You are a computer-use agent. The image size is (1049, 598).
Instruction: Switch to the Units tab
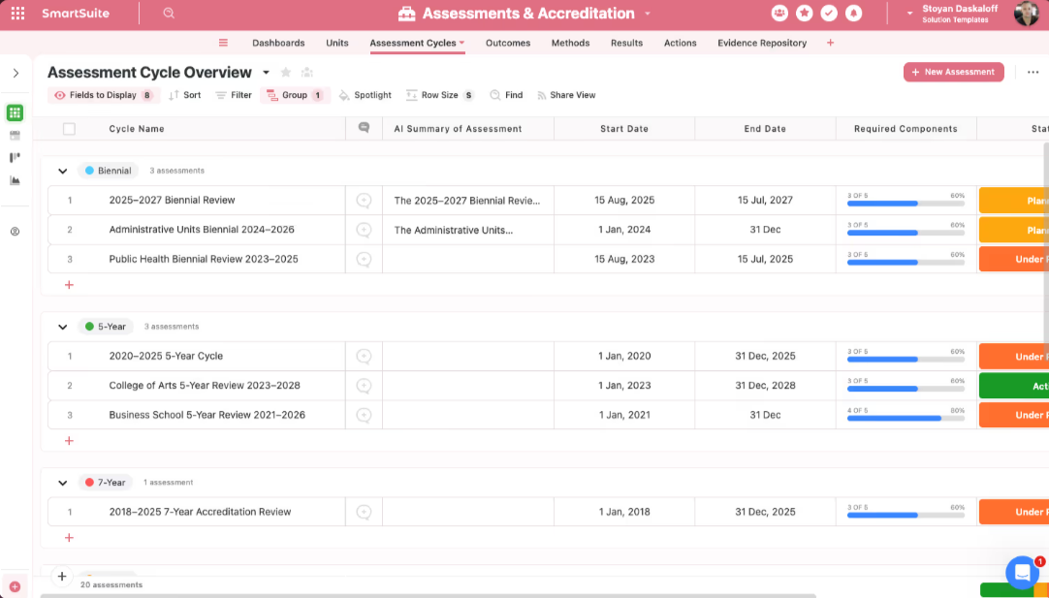click(x=337, y=43)
